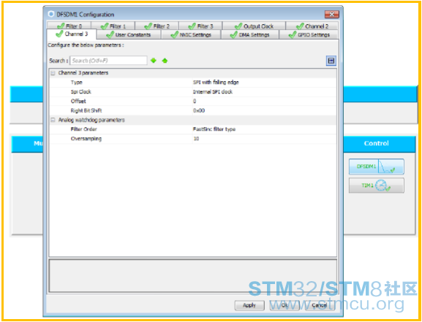This screenshot has height=322, width=422.
Task: Open the Filter 2 tab
Action: click(x=157, y=26)
